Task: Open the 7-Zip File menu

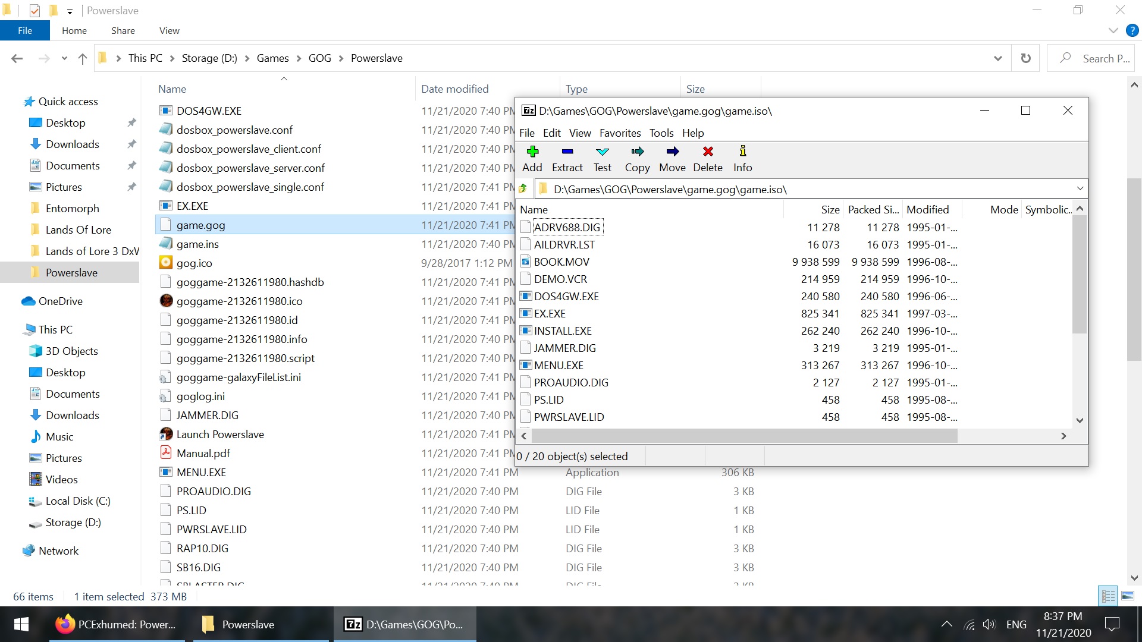Action: tap(527, 133)
